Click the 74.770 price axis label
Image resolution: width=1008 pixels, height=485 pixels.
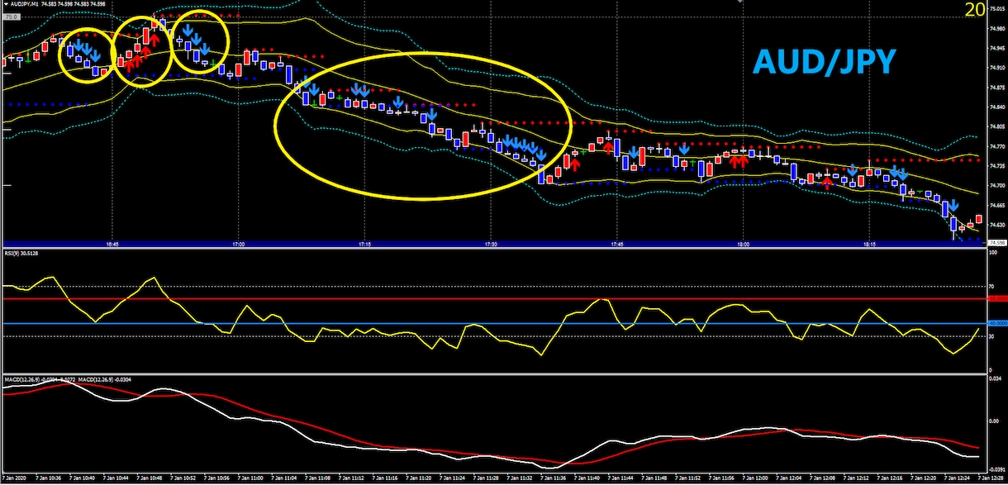[997, 147]
